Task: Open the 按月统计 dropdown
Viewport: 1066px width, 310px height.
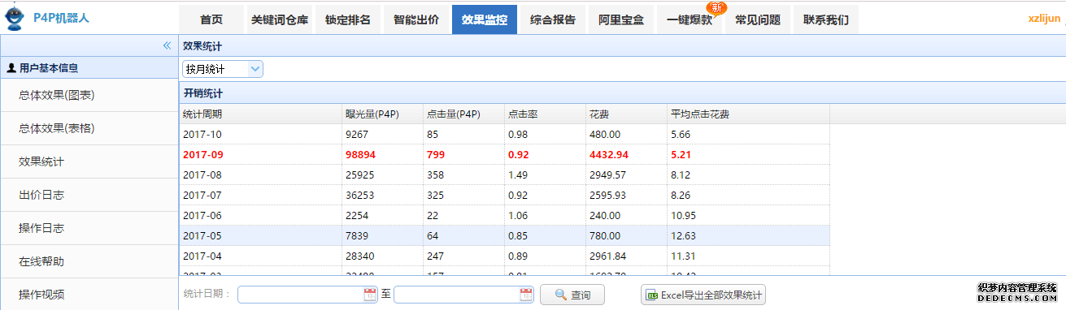Action: (223, 70)
